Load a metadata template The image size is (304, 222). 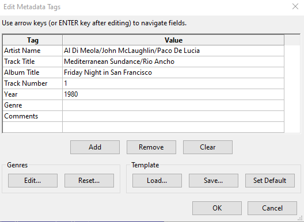(x=157, y=181)
